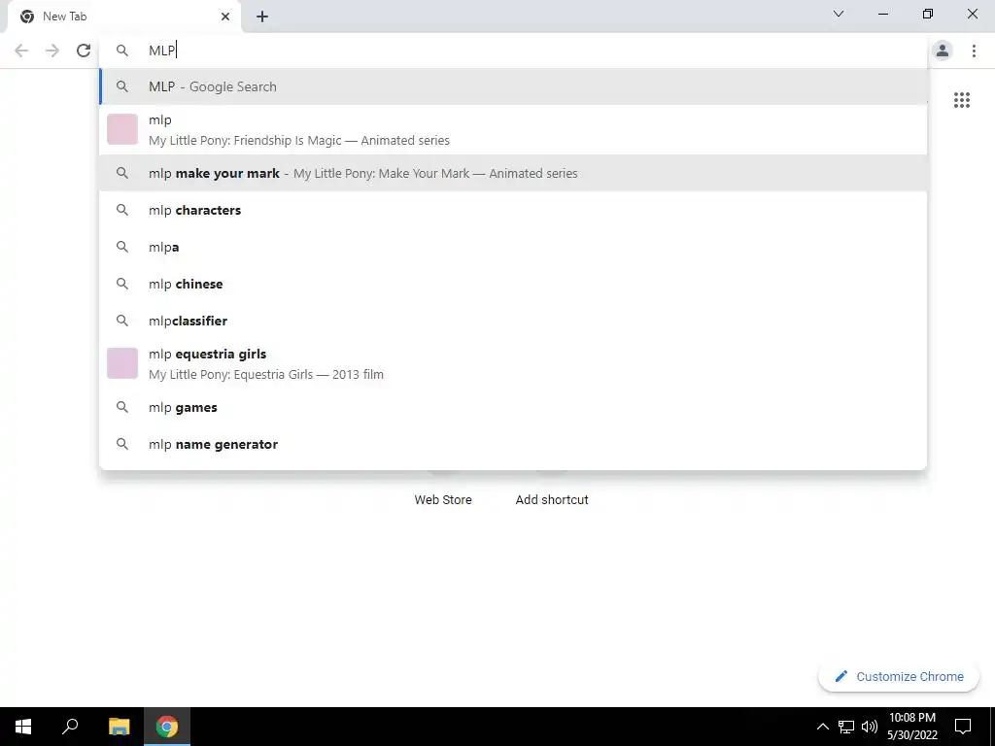Choose 'mlp' Friendship Is Magic suggestion

pos(513,130)
